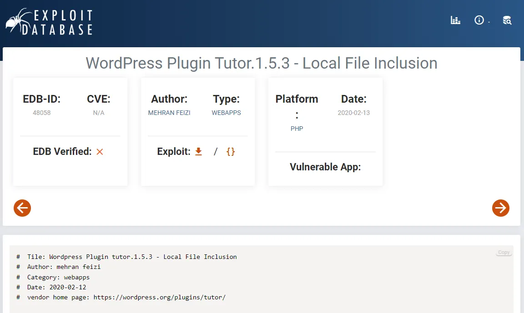Copy the exploit code
The width and height of the screenshot is (524, 313).
coord(504,253)
